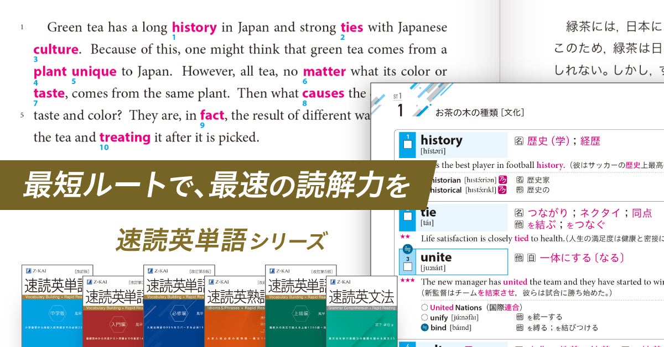
Task: Click the pink word culture in the passage
Action: click(55, 49)
